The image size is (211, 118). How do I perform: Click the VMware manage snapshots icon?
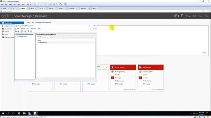(46, 4)
